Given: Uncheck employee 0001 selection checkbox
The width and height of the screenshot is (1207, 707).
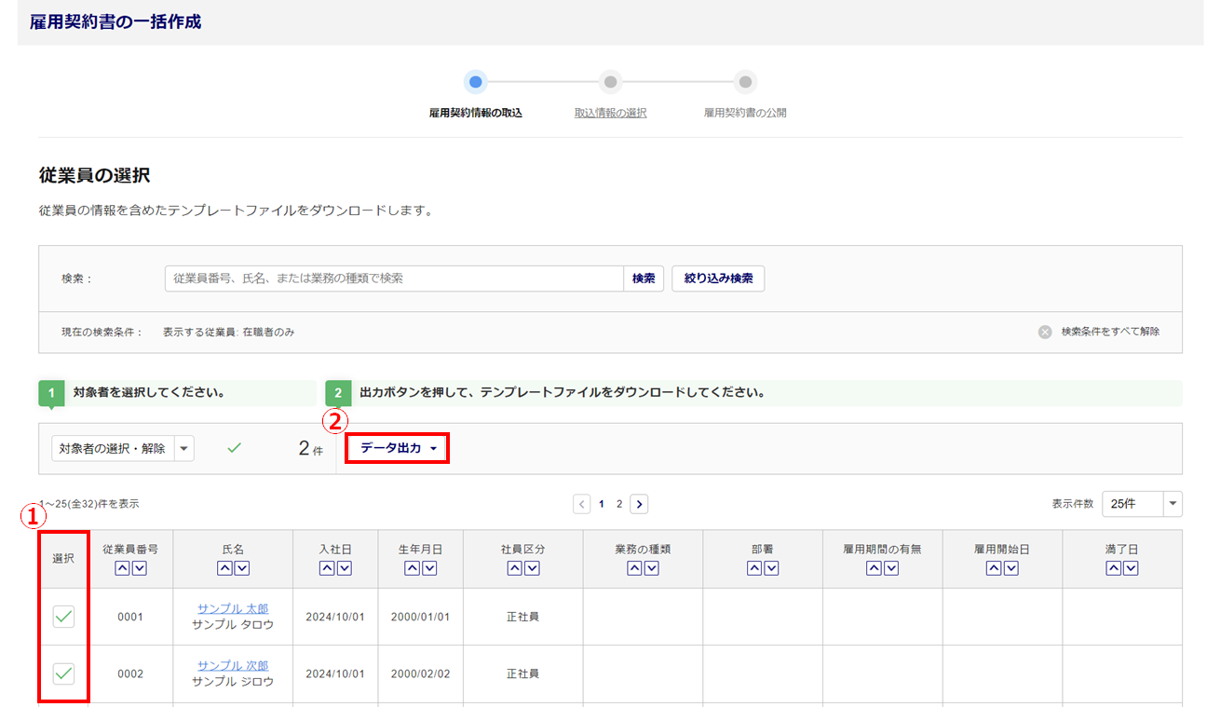Looking at the screenshot, I should tap(63, 617).
